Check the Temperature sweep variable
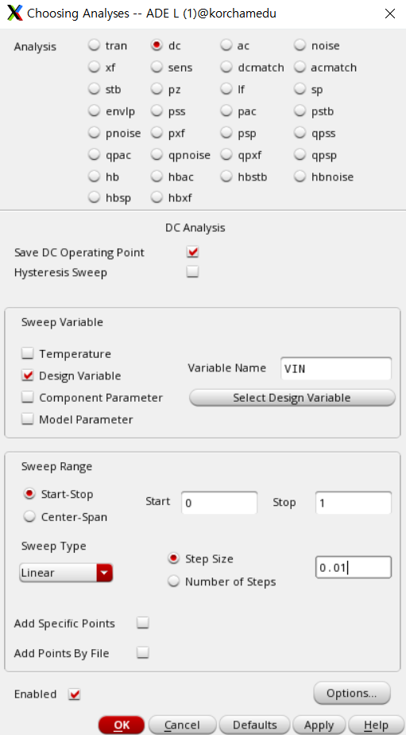This screenshot has width=406, height=735. 28,353
